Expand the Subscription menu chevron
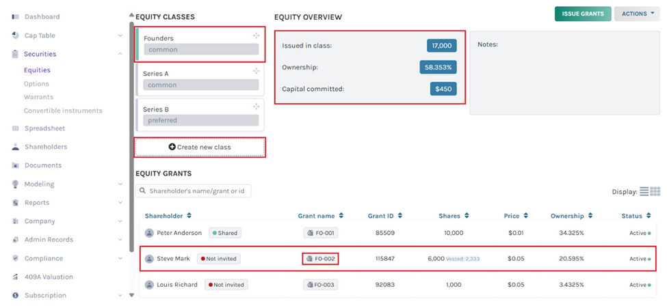This screenshot has height=308, width=667. (x=120, y=295)
